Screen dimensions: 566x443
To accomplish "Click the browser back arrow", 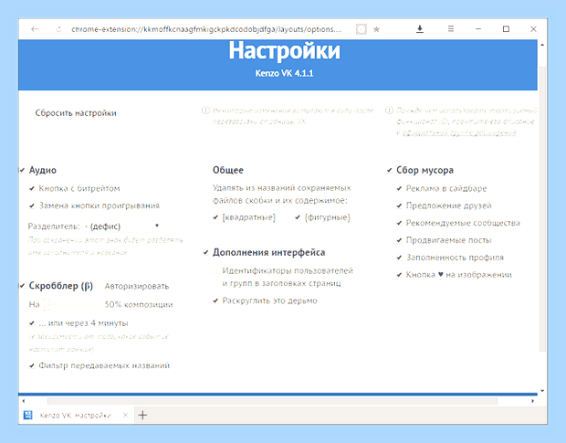I will point(35,29).
